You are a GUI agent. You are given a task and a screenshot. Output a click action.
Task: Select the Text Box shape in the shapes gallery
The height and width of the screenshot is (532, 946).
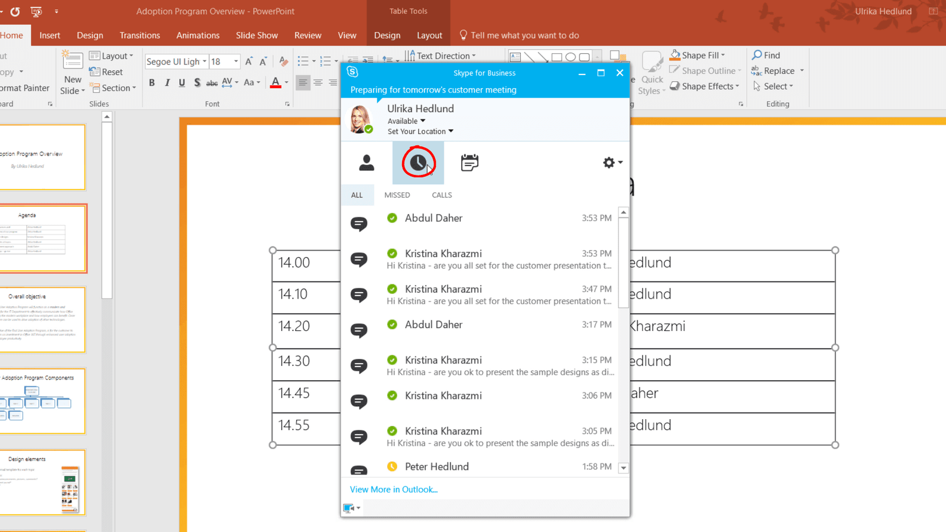tap(515, 57)
